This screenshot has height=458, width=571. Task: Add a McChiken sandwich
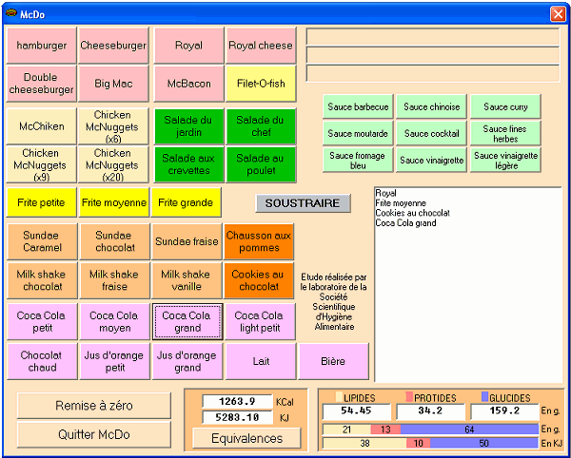[42, 126]
